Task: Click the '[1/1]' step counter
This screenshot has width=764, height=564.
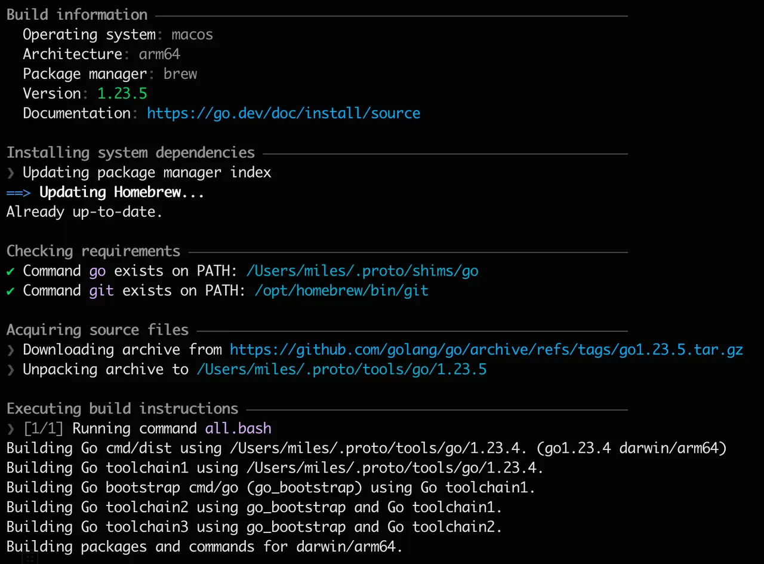Action: 44,428
